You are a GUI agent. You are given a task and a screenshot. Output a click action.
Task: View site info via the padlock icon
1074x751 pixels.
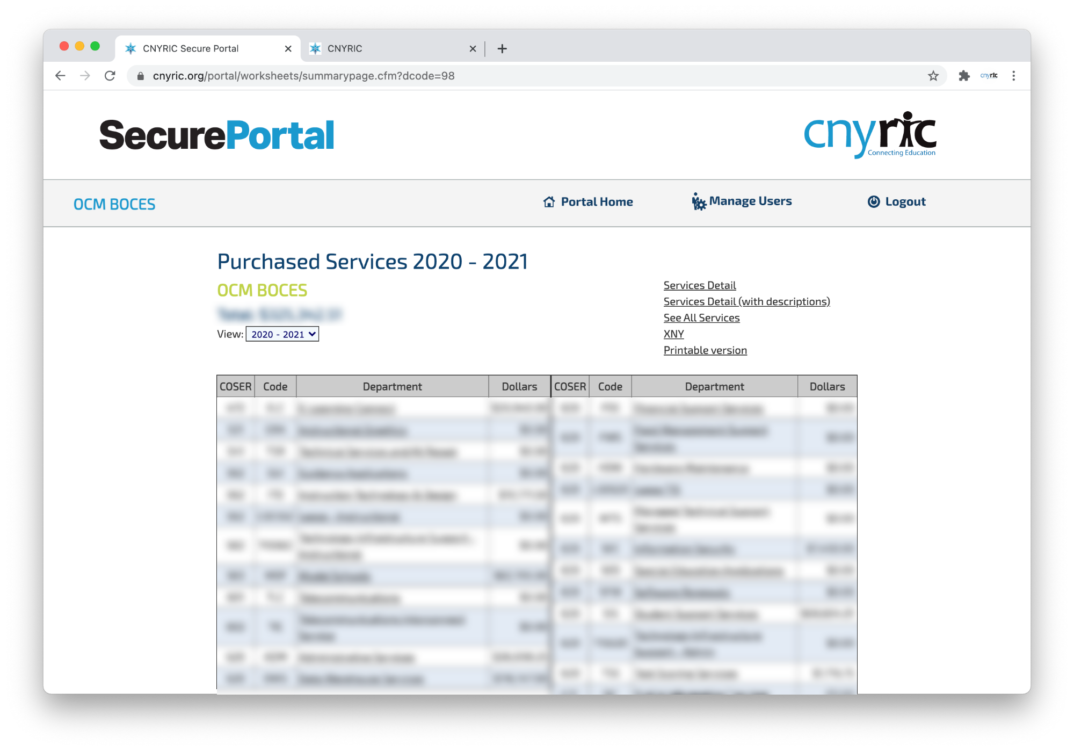(x=141, y=76)
